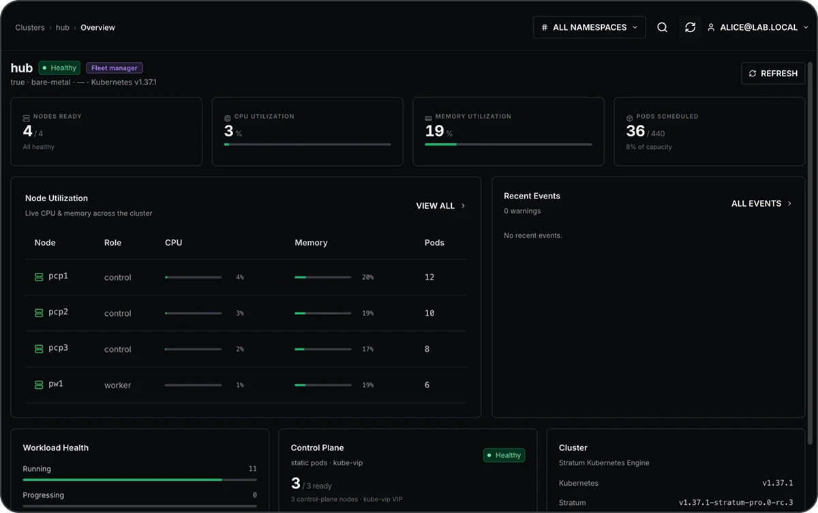This screenshot has width=818, height=513.
Task: Select the Overview breadcrumb
Action: (97, 28)
